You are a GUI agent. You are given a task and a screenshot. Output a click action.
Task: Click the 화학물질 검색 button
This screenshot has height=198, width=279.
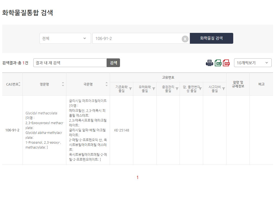tap(211, 38)
